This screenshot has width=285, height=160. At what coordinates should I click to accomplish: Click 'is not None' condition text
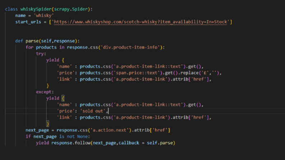click(73, 136)
